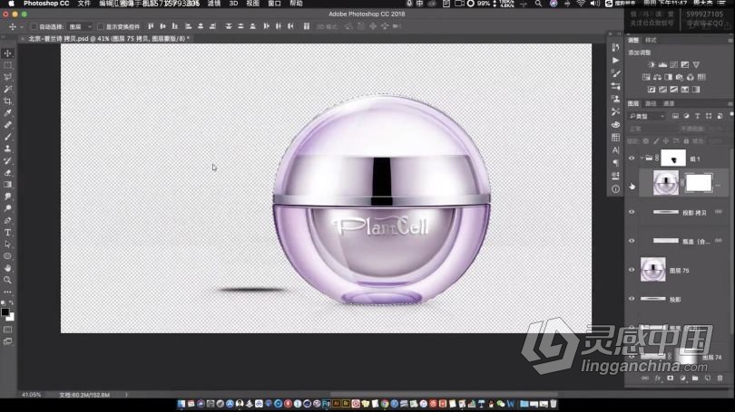The height and width of the screenshot is (412, 735).
Task: Open the 滤镜 menu
Action: 214,4
